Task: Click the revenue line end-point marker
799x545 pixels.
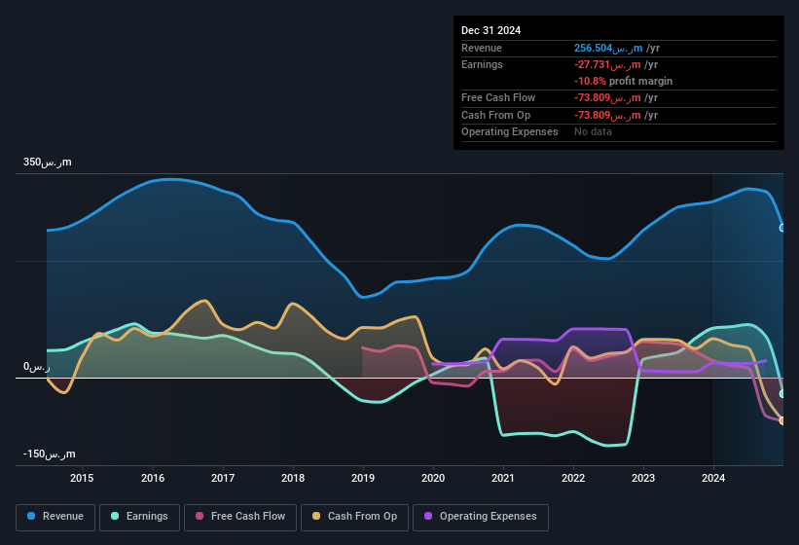Action: click(x=782, y=228)
